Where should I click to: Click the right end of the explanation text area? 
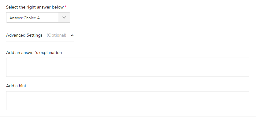point(247,67)
